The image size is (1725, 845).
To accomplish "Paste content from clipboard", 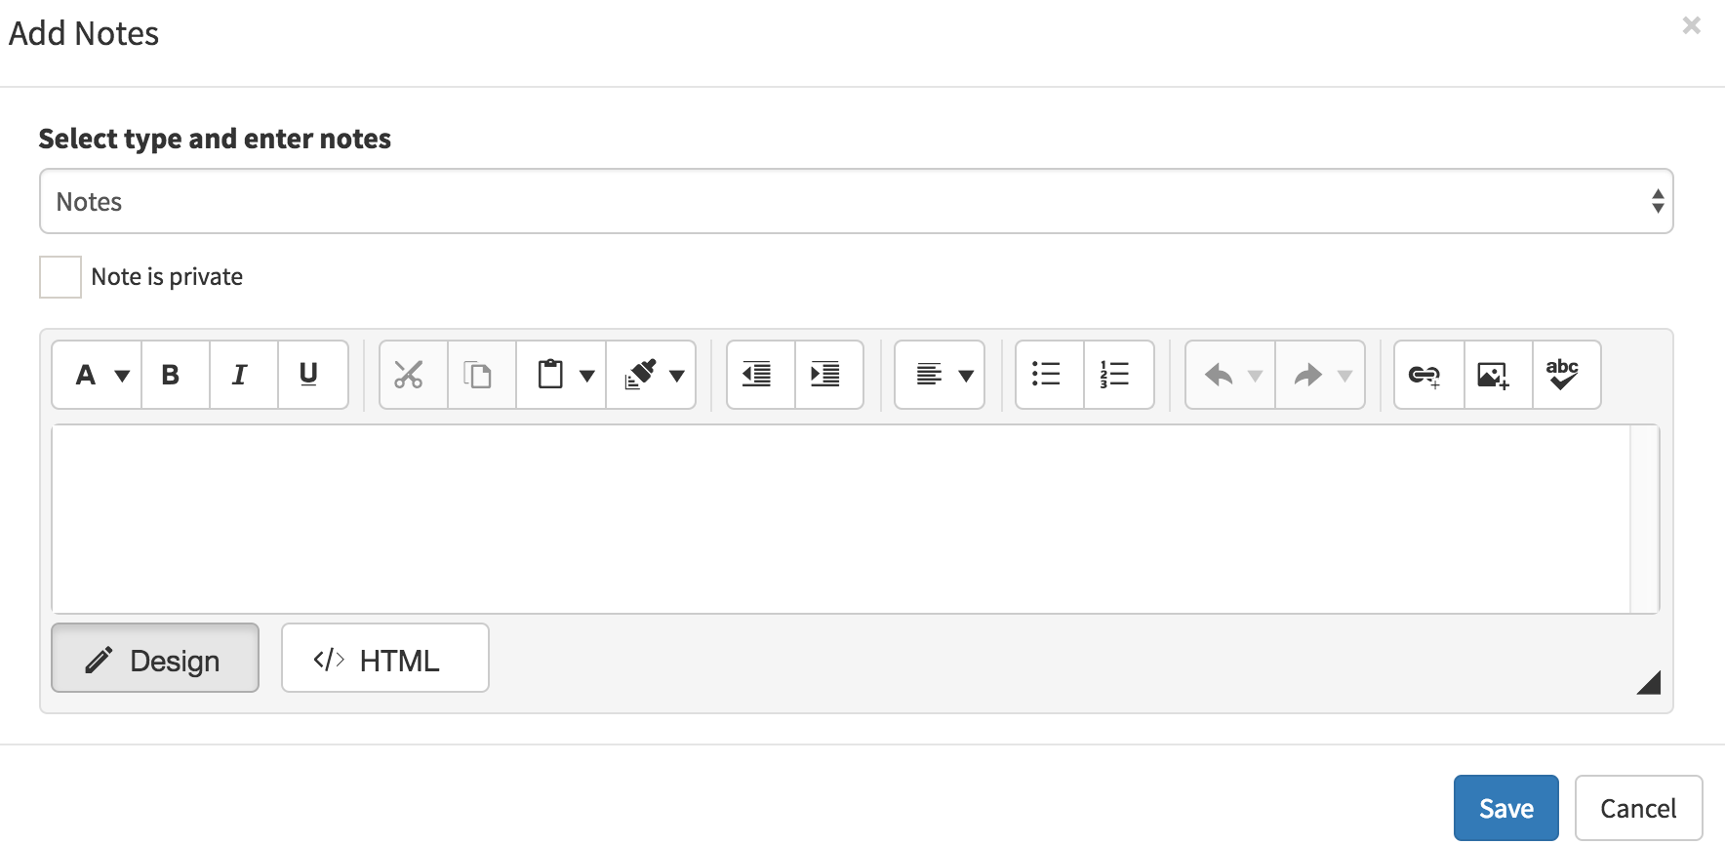I will pos(551,375).
